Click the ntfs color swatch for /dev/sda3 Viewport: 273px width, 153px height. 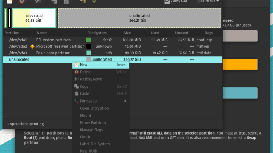coord(88,53)
